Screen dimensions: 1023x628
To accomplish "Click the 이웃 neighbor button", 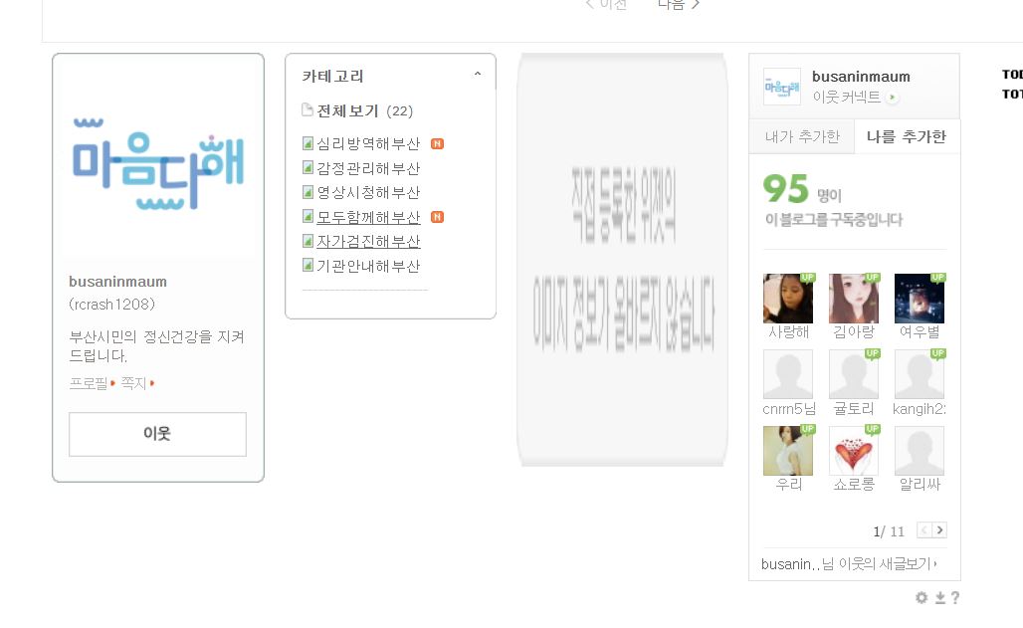I will [x=158, y=434].
